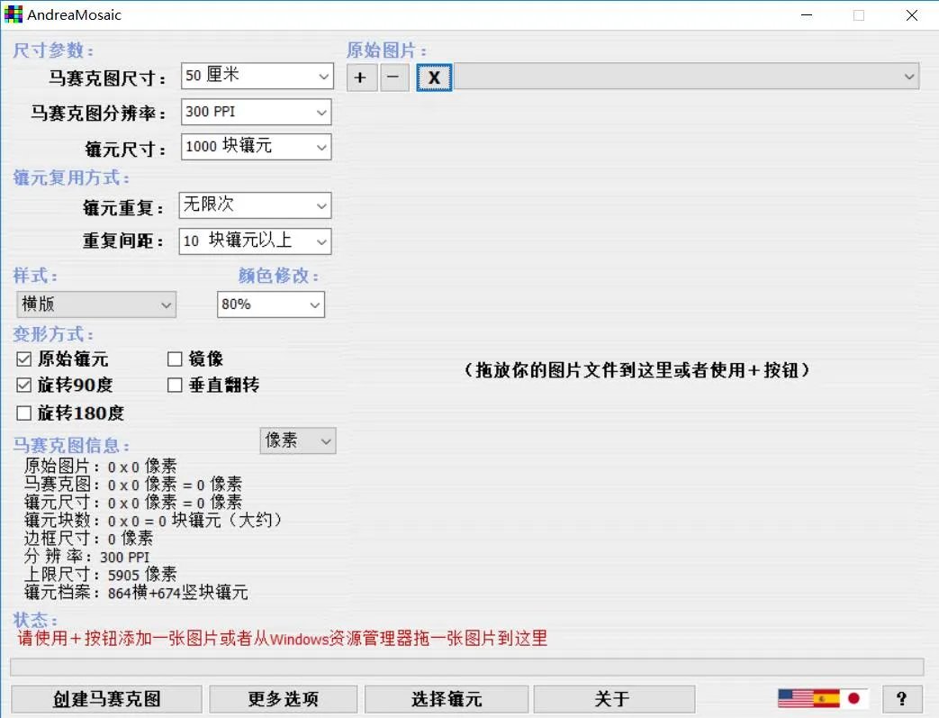Click the 分辨率: 300 PPI info line
This screenshot has width=939, height=718.
(x=86, y=557)
